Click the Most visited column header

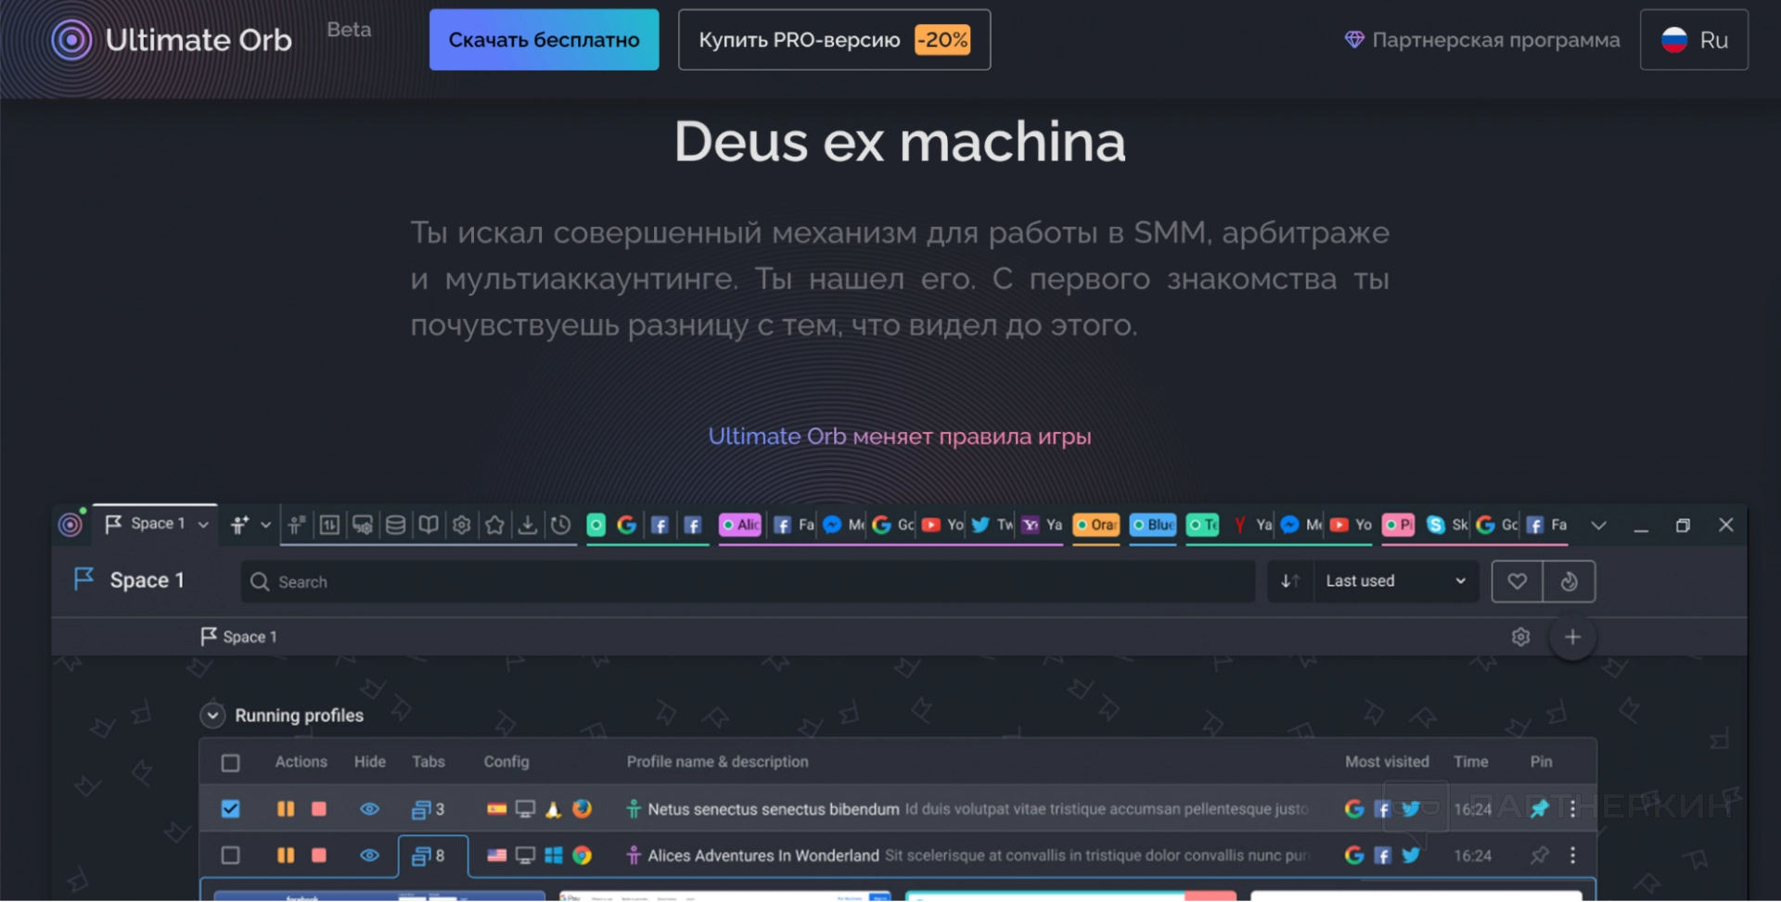(x=1387, y=762)
